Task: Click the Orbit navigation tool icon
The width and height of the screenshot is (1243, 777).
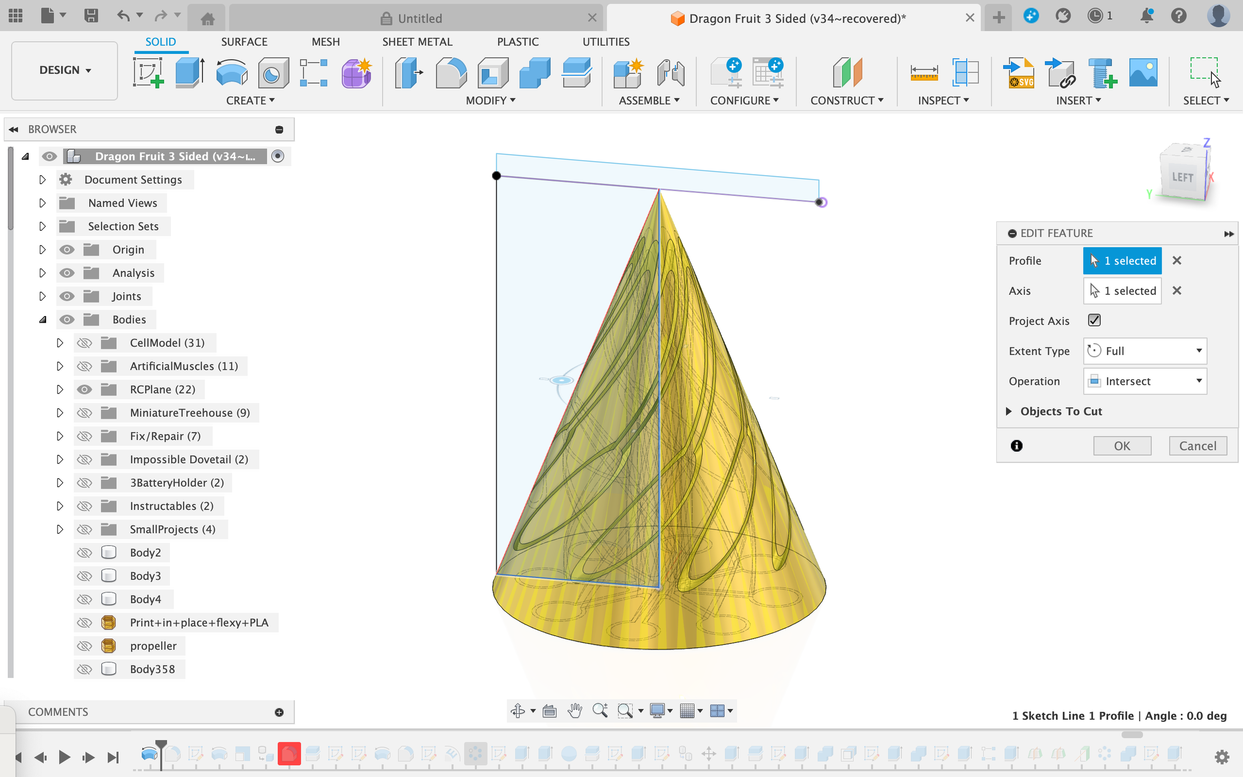Action: pyautogui.click(x=517, y=711)
